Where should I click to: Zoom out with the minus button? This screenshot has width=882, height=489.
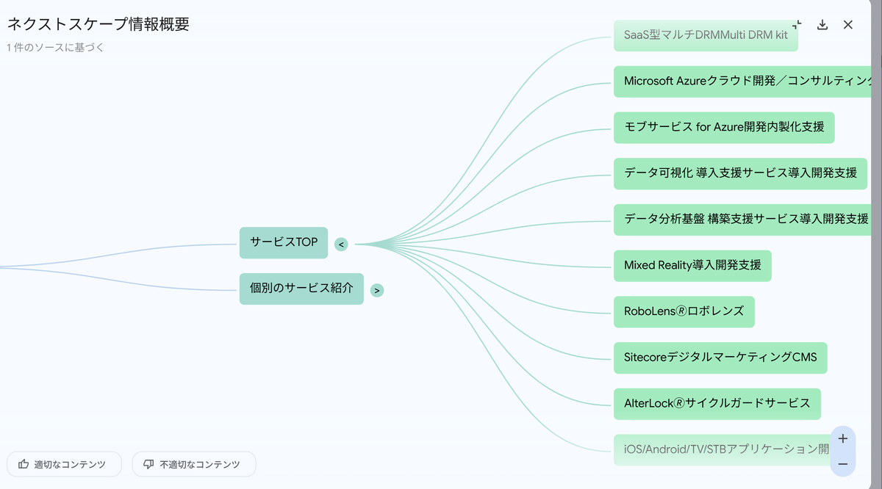(843, 464)
